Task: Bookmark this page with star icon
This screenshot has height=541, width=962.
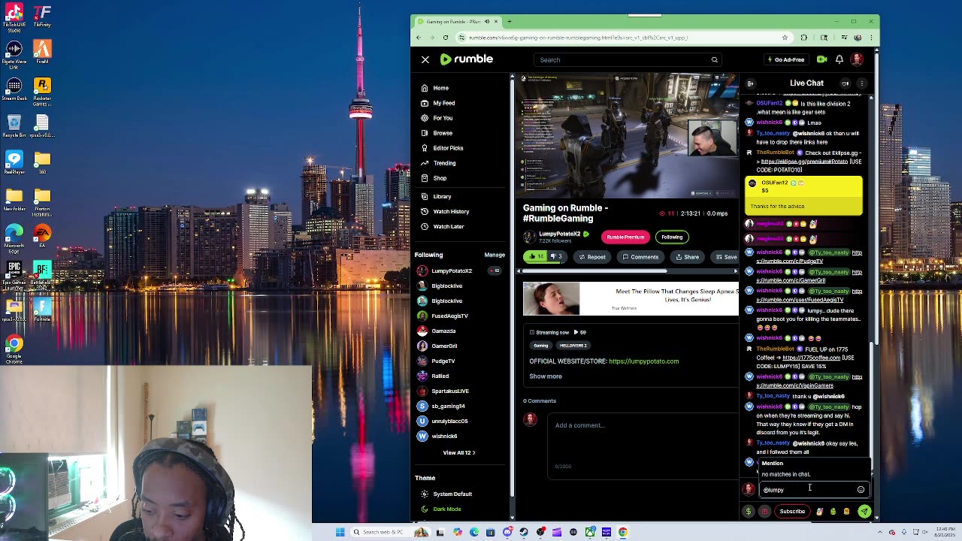Action: pyautogui.click(x=785, y=38)
